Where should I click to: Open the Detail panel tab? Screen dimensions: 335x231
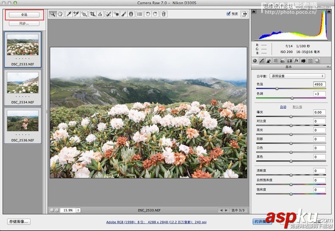(268, 61)
